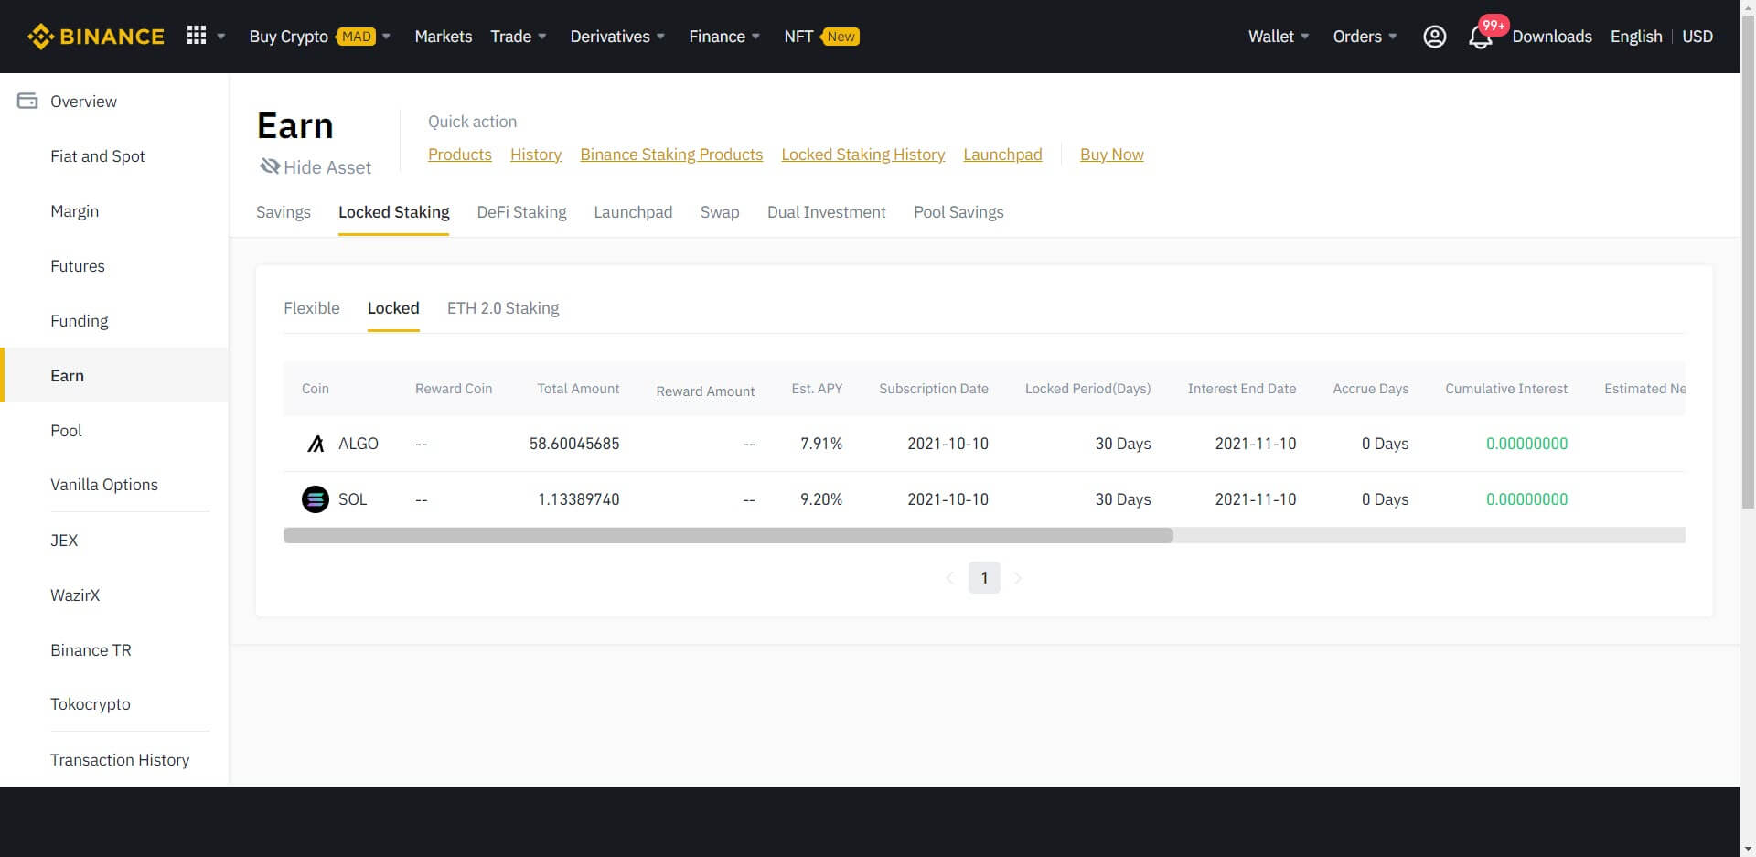The image size is (1756, 857).
Task: Click the Overview wallet card icon
Action: pyautogui.click(x=27, y=101)
